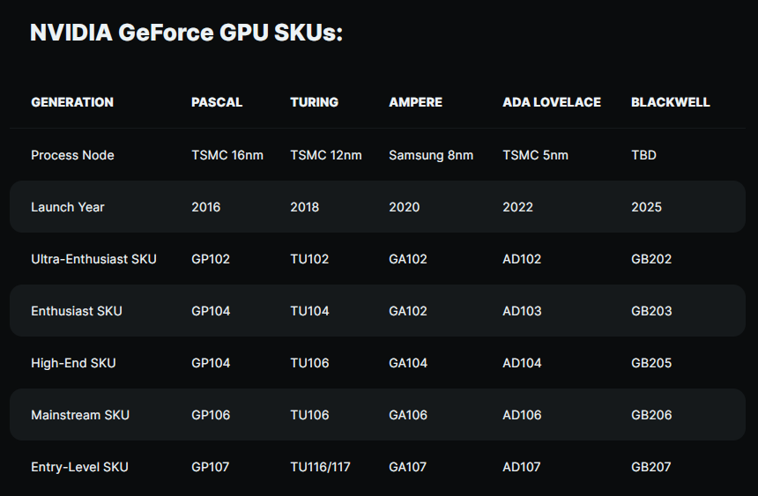
Task: Select the BLACKWELL column header
Action: click(x=671, y=102)
